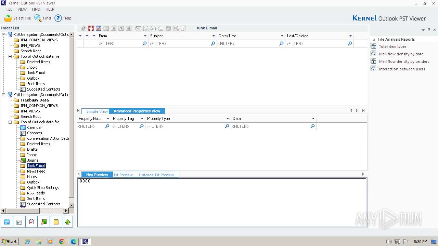The width and height of the screenshot is (438, 246).
Task: Open the Tasks checkmark bottom button
Action: click(x=31, y=222)
